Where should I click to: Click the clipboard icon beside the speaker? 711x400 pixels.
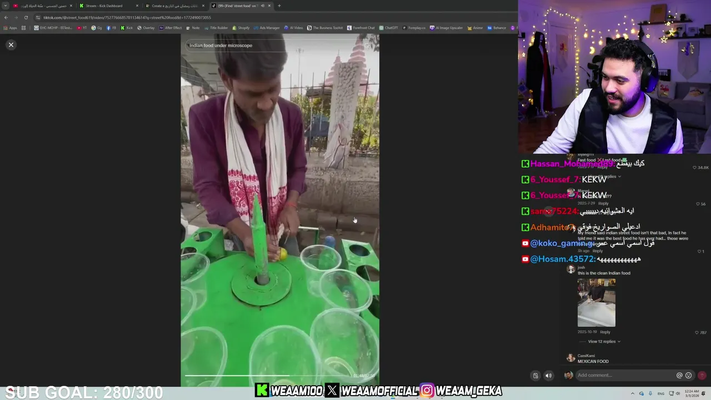click(535, 376)
